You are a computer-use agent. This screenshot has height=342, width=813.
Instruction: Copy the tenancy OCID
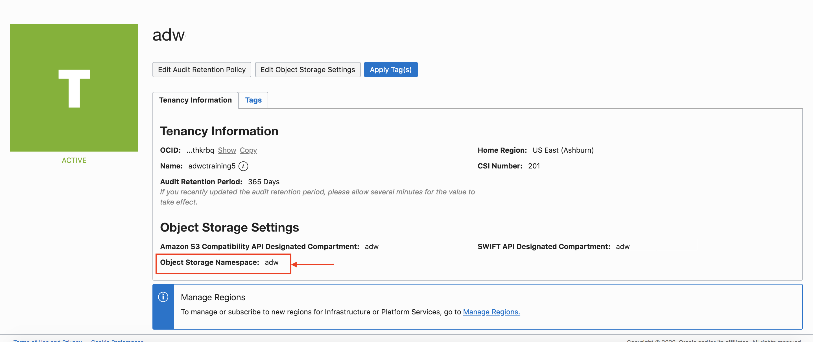click(x=248, y=150)
